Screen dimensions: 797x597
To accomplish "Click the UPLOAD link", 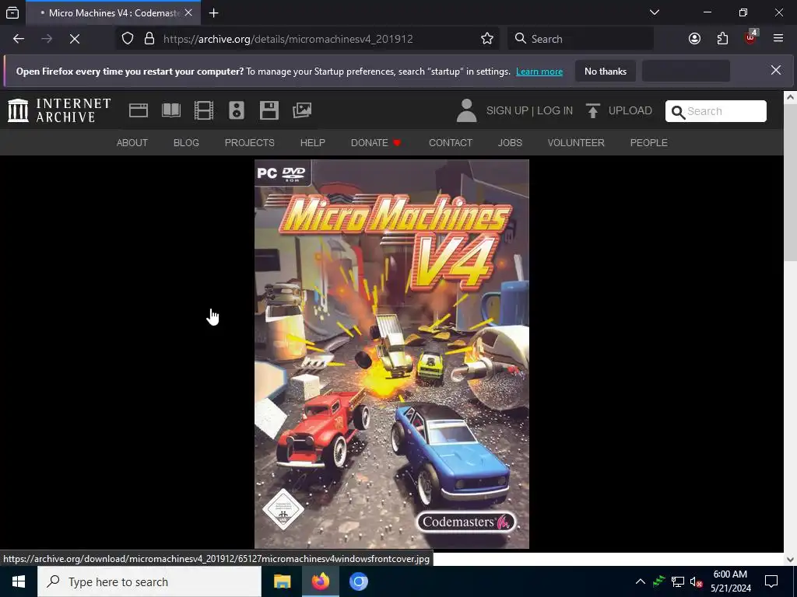I will tap(630, 110).
